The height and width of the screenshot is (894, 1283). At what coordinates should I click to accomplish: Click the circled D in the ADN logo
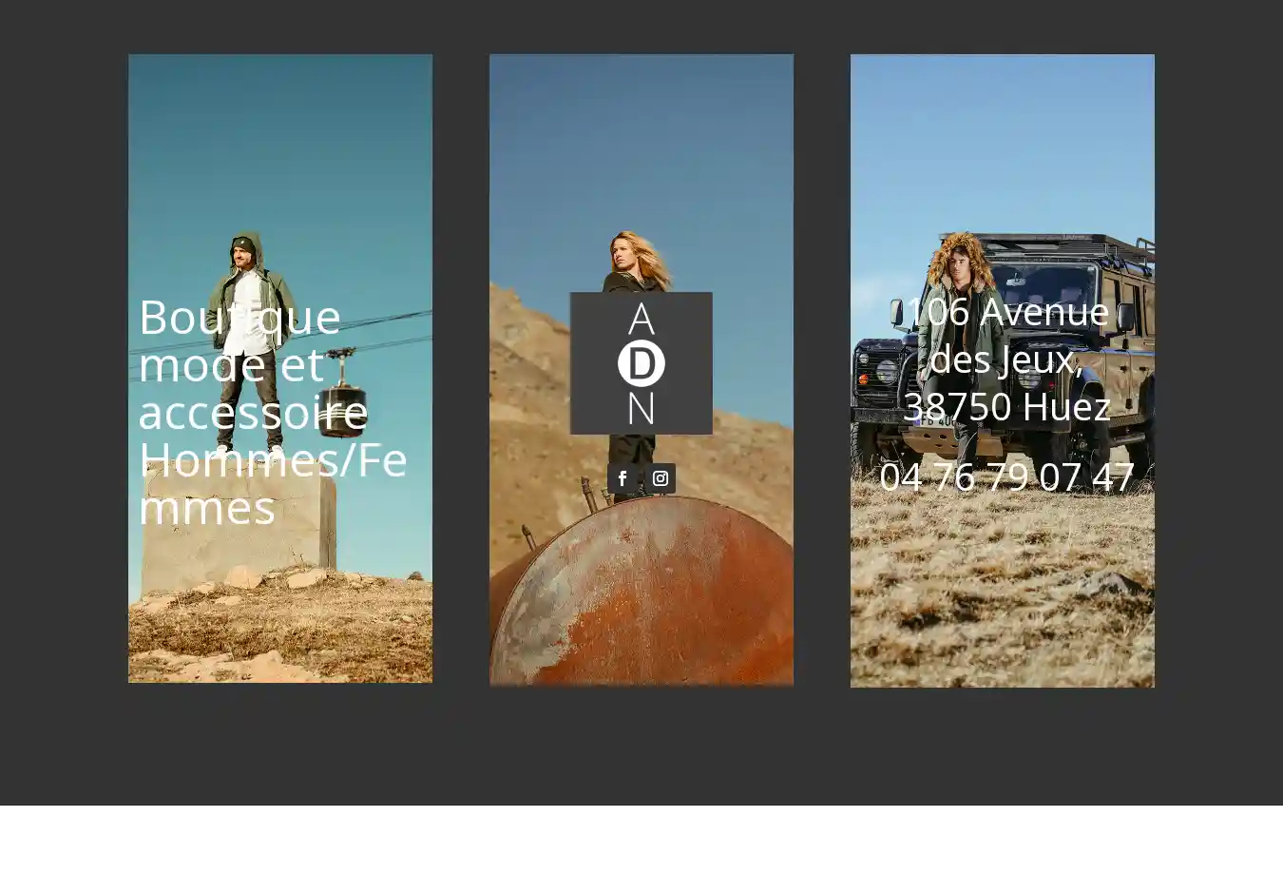coord(641,363)
